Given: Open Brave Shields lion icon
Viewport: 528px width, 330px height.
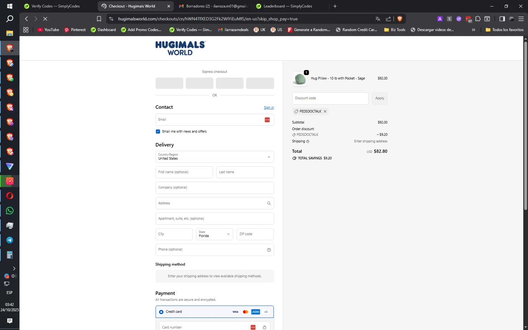Looking at the screenshot, I should 400,19.
